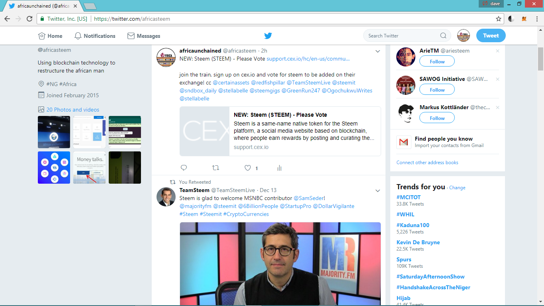Open the Spurs trend
Screen dimensions: 544x306
[404, 259]
